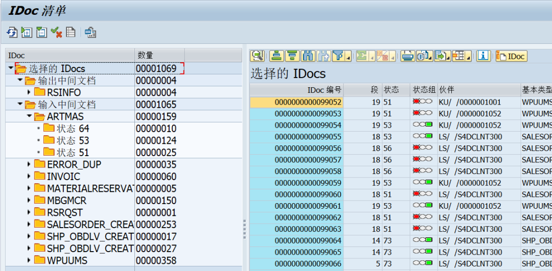Viewport: 552px width, 271px height.
Task: Open the layout dropdown arrow
Action: 469,57
